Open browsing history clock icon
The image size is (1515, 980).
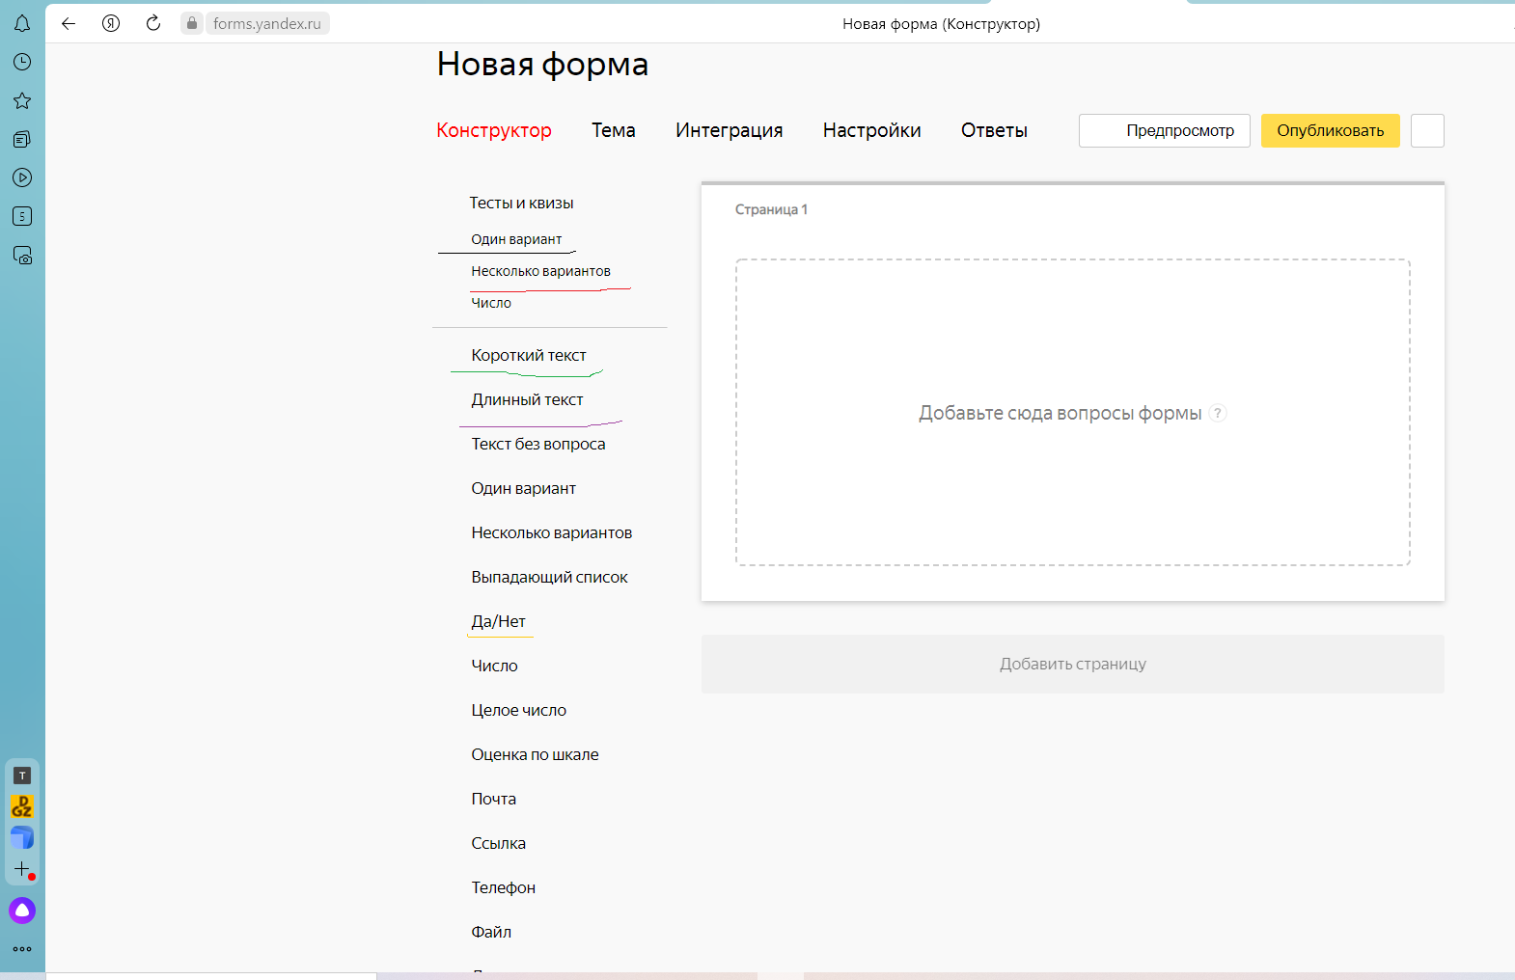22,62
